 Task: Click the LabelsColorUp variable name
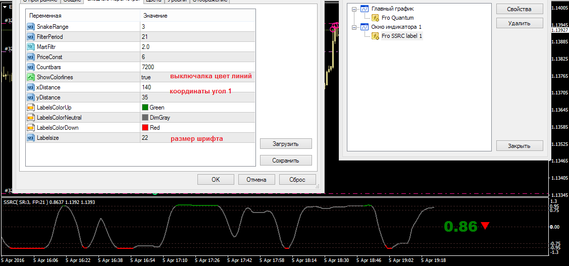coord(54,108)
